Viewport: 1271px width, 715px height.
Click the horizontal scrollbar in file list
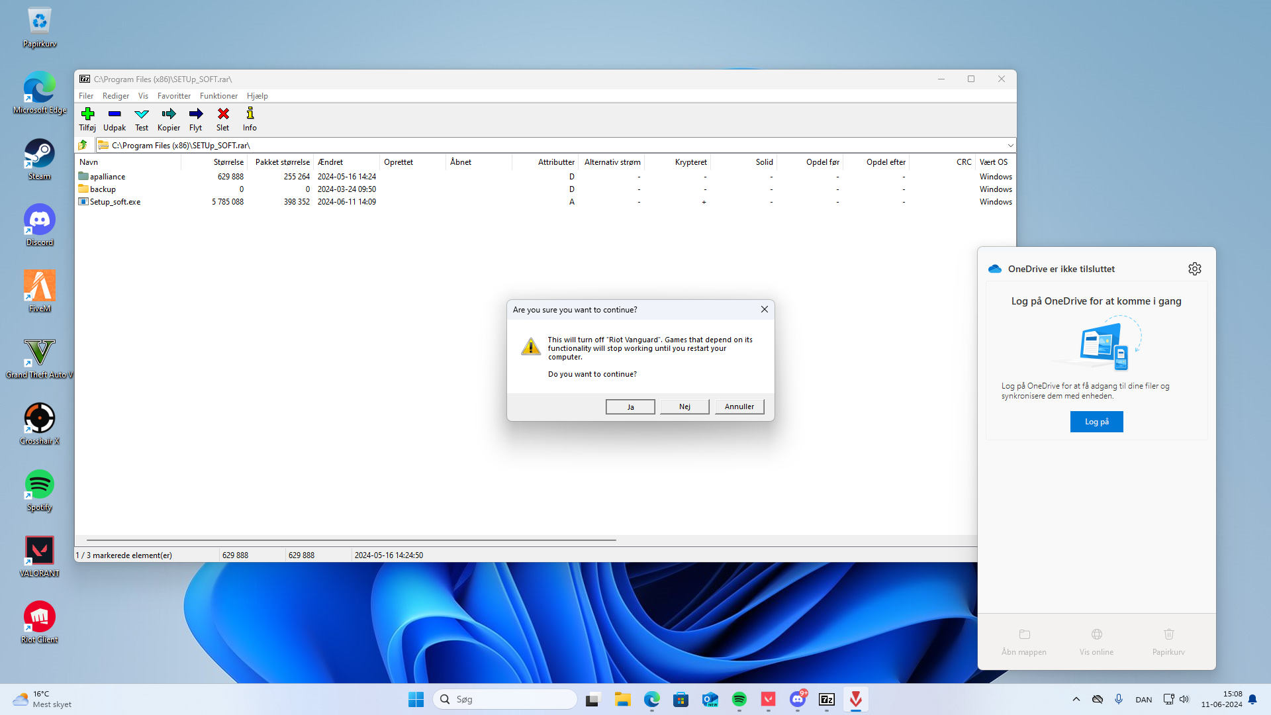351,540
